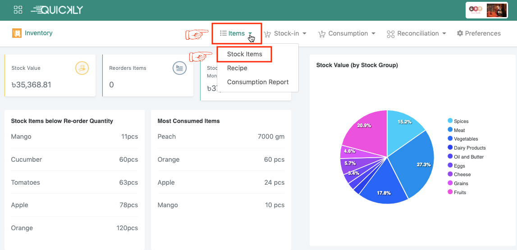Click the Inventory title link

(39, 33)
